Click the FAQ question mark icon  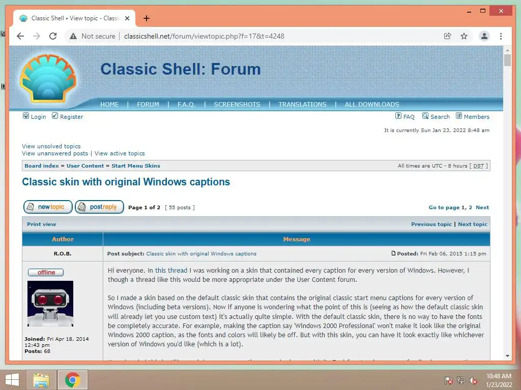click(x=398, y=116)
